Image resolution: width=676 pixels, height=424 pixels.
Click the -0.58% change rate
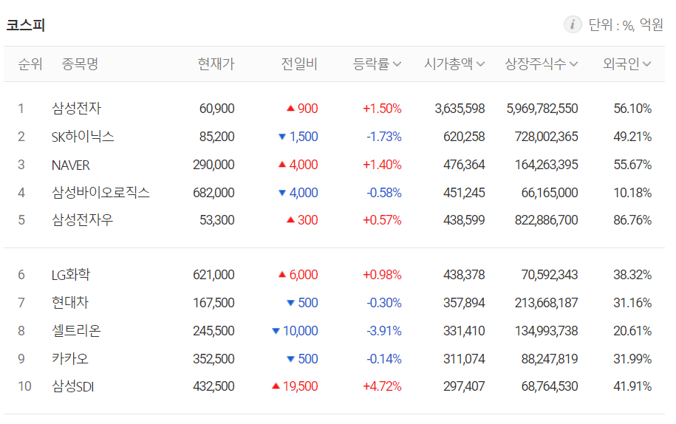click(x=384, y=193)
